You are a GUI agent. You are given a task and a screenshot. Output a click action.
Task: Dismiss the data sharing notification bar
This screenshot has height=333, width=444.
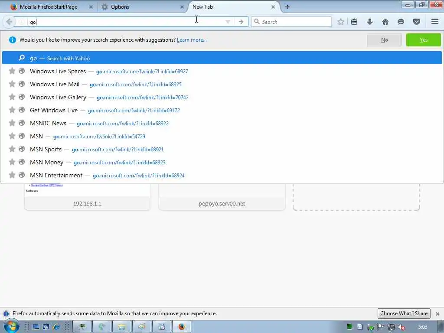point(437,314)
